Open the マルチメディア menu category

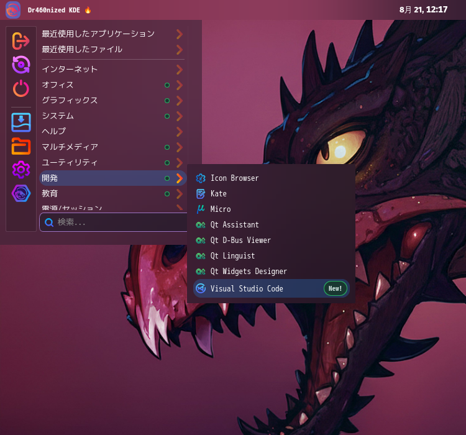(112, 147)
